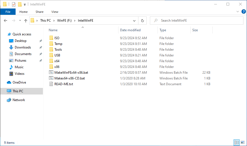Select the Tools folder icon
The width and height of the screenshot is (247, 146).
51,49
